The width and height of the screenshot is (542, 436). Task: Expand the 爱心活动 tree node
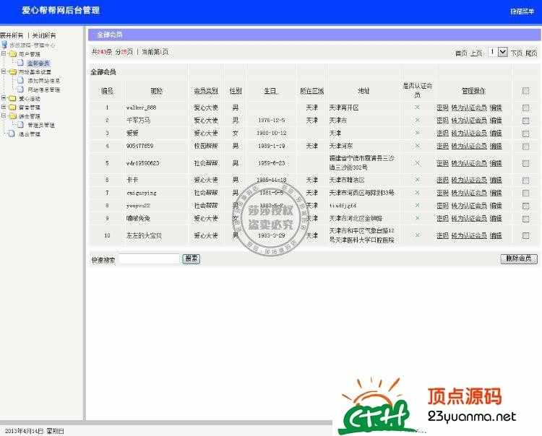(x=4, y=98)
